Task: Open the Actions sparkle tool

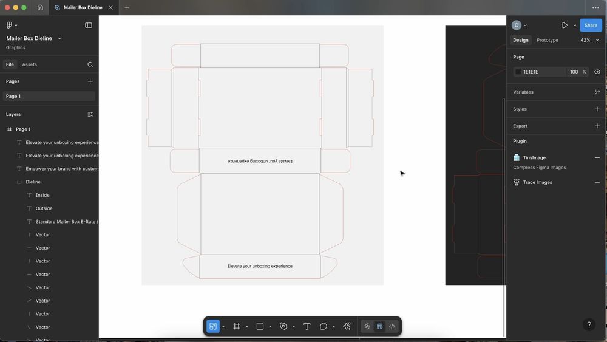Action: tap(347, 326)
